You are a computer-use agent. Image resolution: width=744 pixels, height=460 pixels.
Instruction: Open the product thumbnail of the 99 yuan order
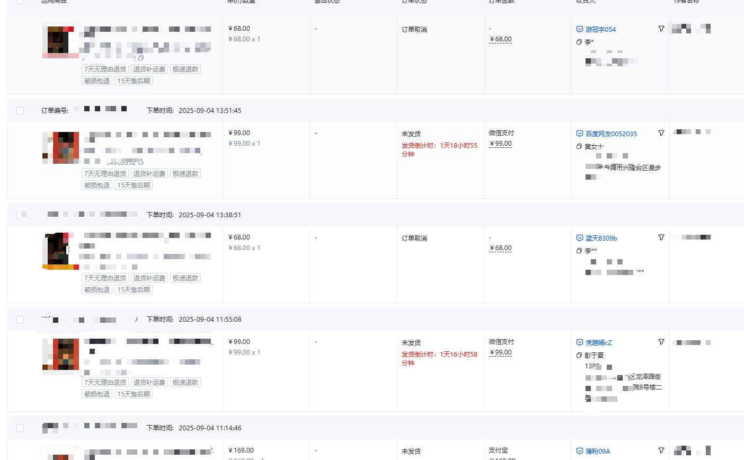(60, 147)
